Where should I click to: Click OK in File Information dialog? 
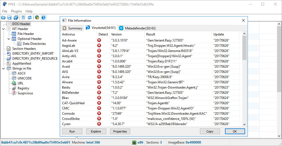click(x=235, y=131)
